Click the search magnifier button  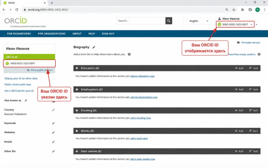coord(168,21)
